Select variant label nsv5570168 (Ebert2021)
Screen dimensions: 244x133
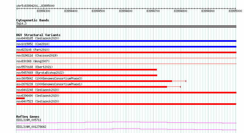point(35,67)
